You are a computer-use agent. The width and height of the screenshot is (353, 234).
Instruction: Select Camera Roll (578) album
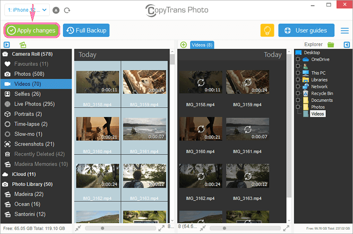(36, 54)
